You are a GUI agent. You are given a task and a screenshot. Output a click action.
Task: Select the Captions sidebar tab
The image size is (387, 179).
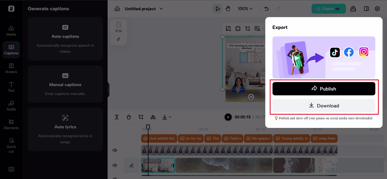tap(11, 50)
